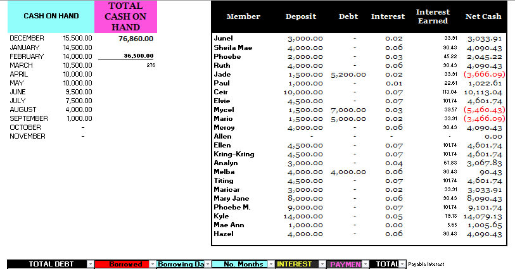This screenshot has width=515, height=269.
Task: Click Mycel's 7,000.00 debt cell
Action: pos(348,110)
